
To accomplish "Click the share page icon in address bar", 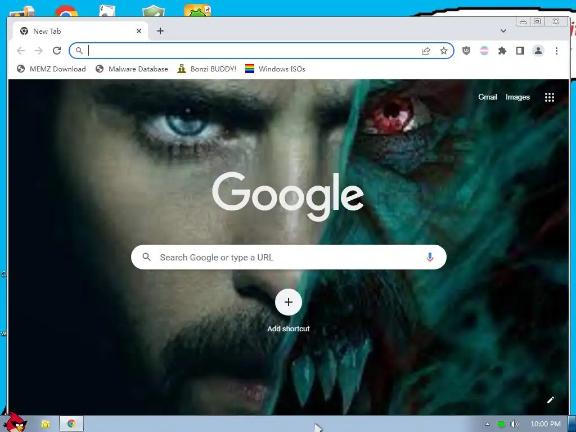I will tap(426, 51).
